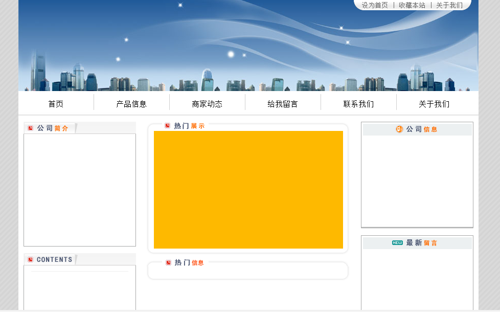The width and height of the screenshot is (500, 312).
Task: Click the red arrow icon beside 热门信息
Action: 168,262
